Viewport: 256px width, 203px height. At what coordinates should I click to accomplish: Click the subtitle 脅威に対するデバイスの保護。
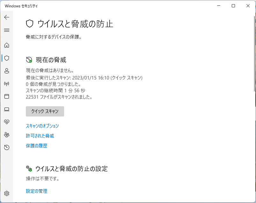(54, 37)
